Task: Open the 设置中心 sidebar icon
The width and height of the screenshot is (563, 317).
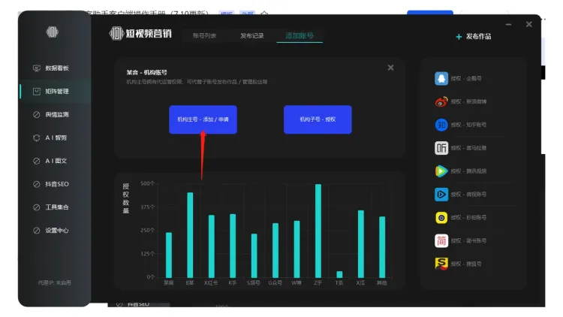Action: tap(37, 231)
